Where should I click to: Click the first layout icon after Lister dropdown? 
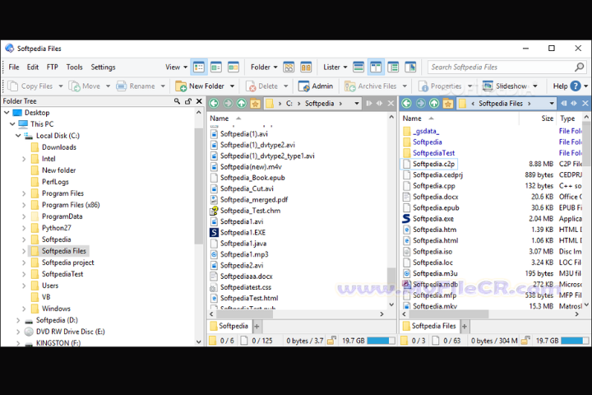pyautogui.click(x=358, y=67)
